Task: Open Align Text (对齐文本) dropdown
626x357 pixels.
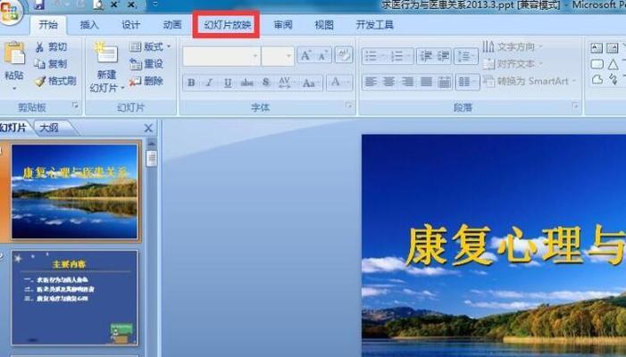Action: (x=513, y=64)
